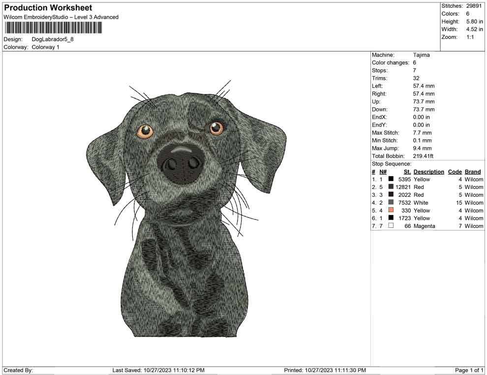Click the 'N#' column header
The height and width of the screenshot is (375, 487).
click(x=383, y=172)
